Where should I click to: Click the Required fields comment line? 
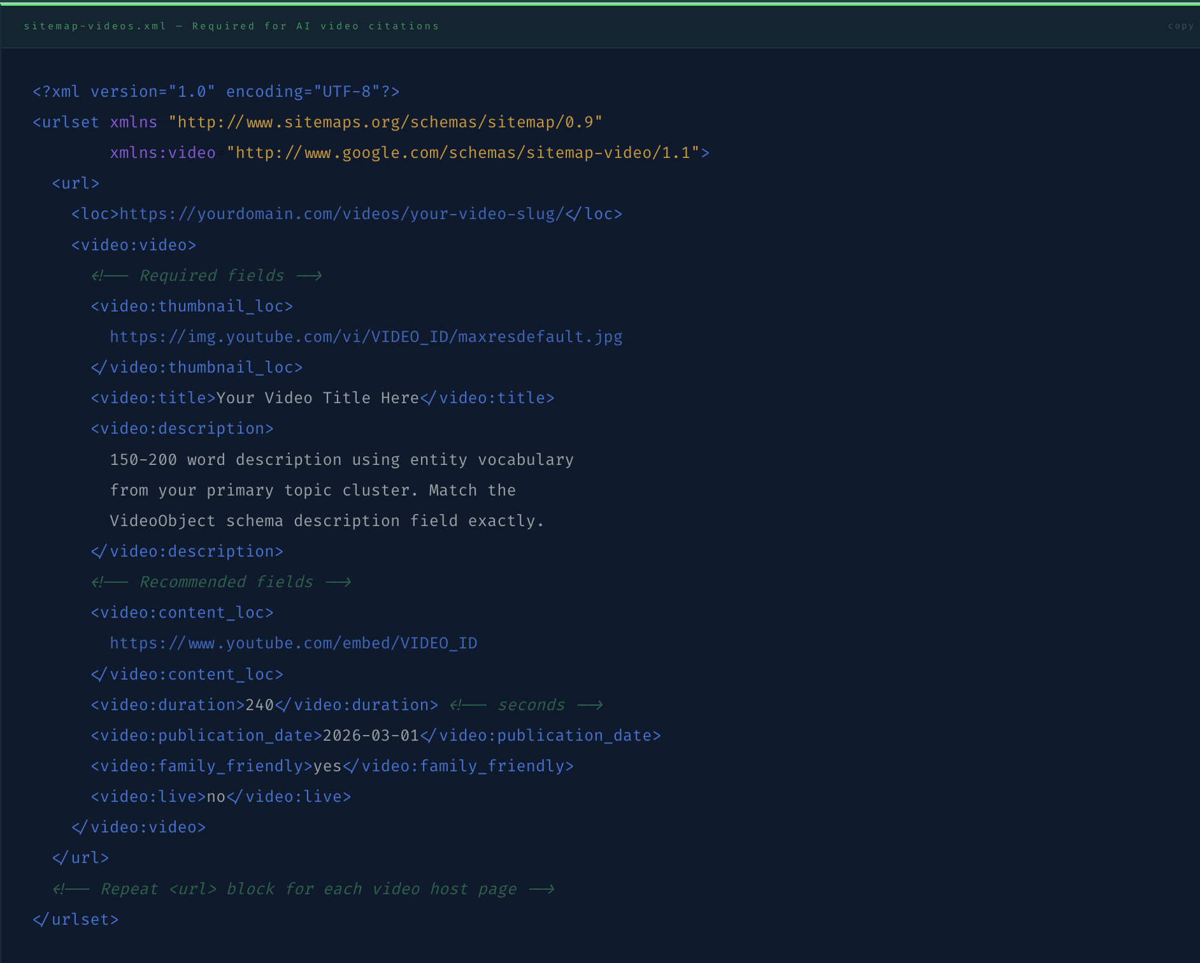click(x=207, y=275)
